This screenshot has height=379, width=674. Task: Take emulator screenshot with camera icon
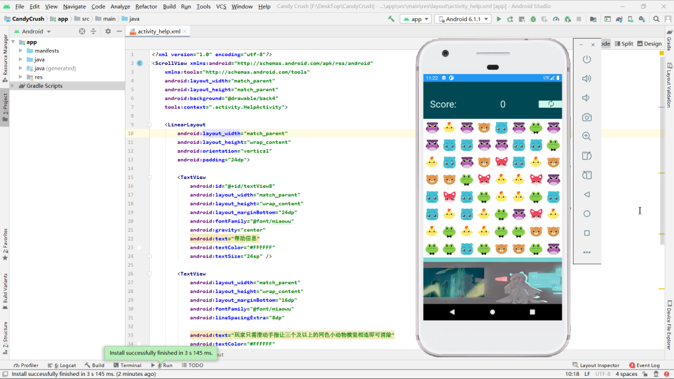(587, 117)
